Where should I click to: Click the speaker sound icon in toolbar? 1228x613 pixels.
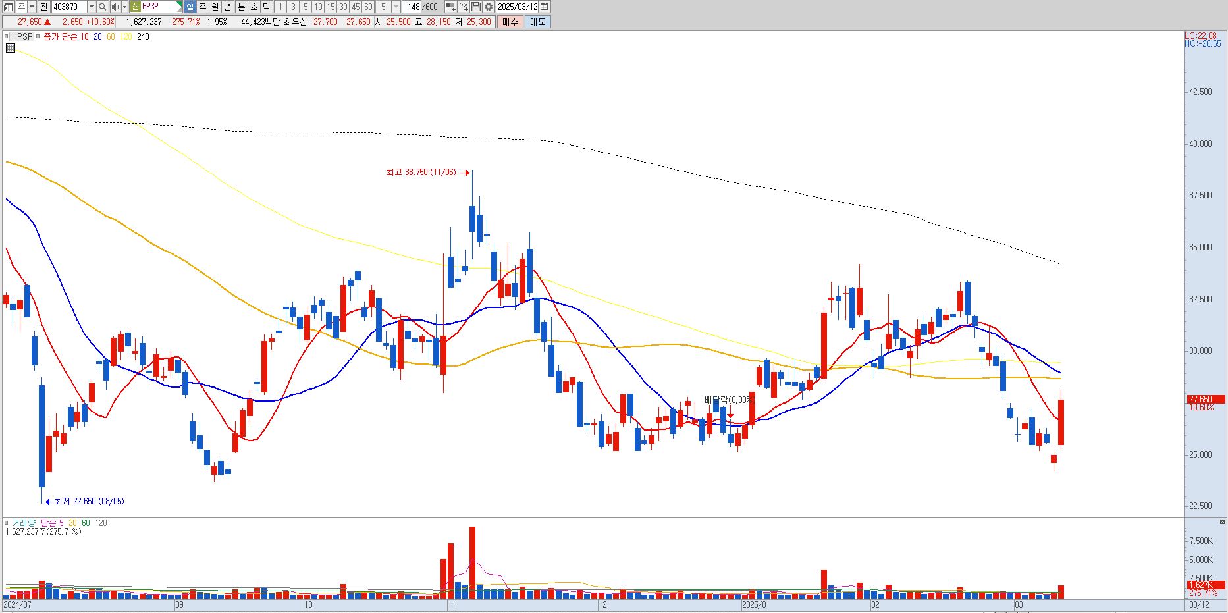pyautogui.click(x=115, y=7)
